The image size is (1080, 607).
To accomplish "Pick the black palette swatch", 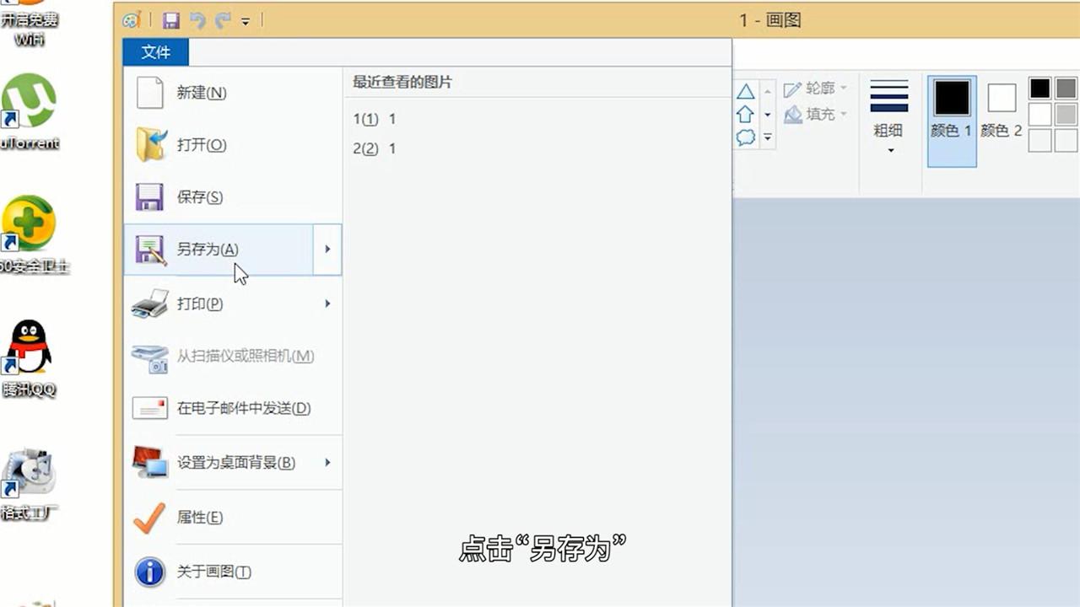I will [1040, 89].
